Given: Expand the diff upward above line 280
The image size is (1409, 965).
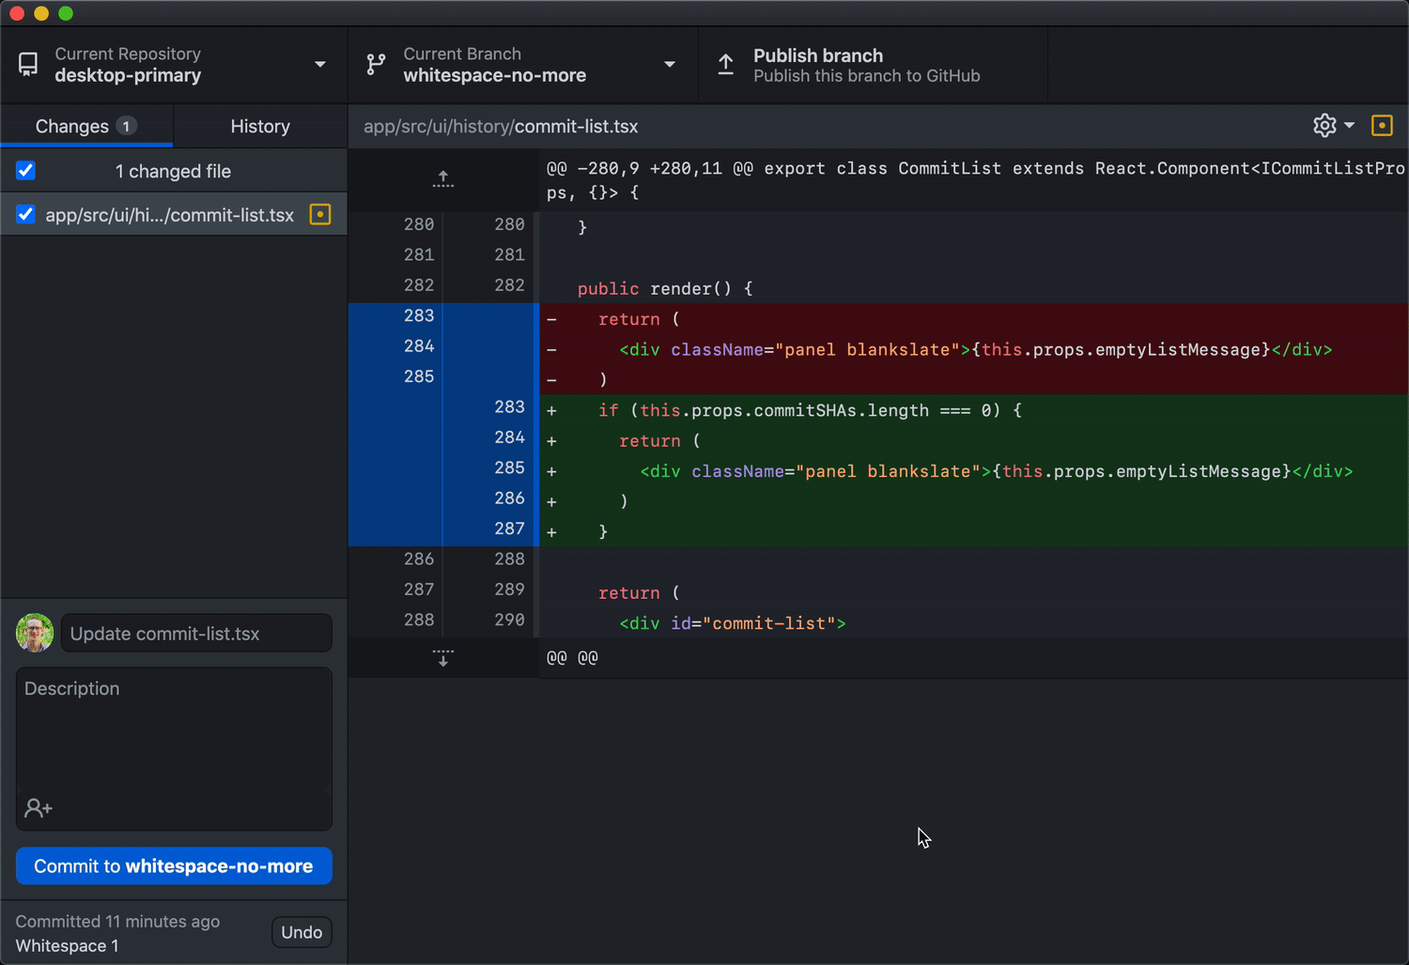Looking at the screenshot, I should [x=443, y=179].
